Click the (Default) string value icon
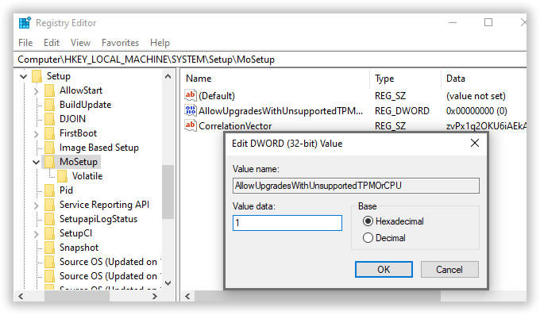The image size is (540, 315). [x=190, y=95]
